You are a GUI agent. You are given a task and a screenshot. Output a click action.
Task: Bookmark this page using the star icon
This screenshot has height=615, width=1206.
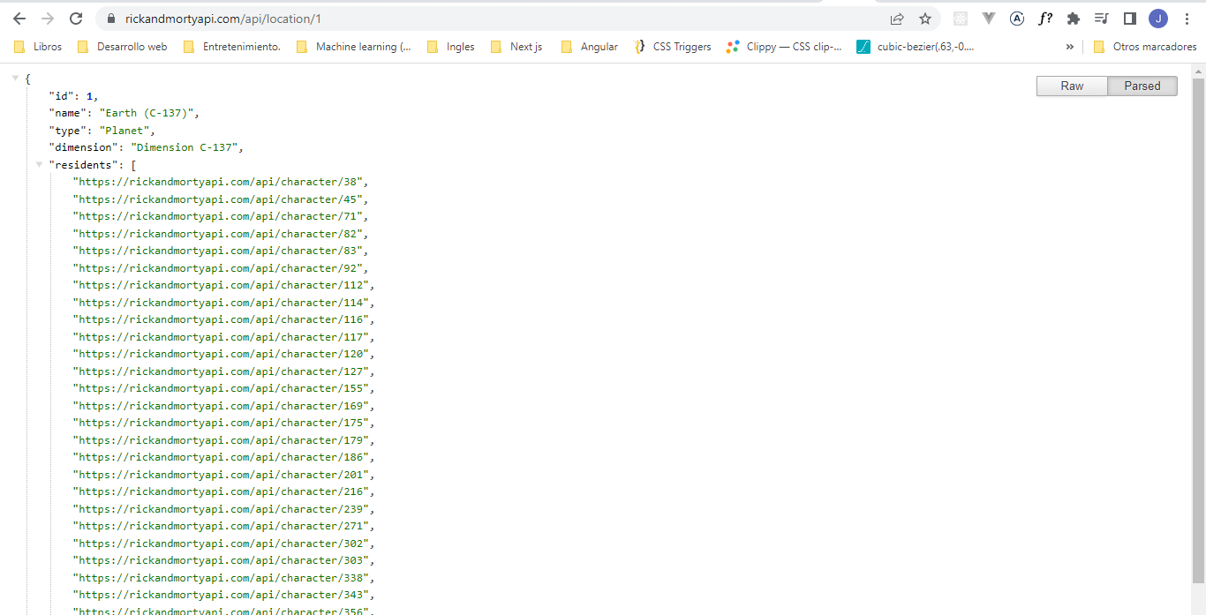pos(924,18)
